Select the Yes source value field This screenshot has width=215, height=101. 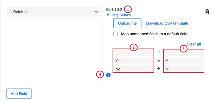click(134, 61)
